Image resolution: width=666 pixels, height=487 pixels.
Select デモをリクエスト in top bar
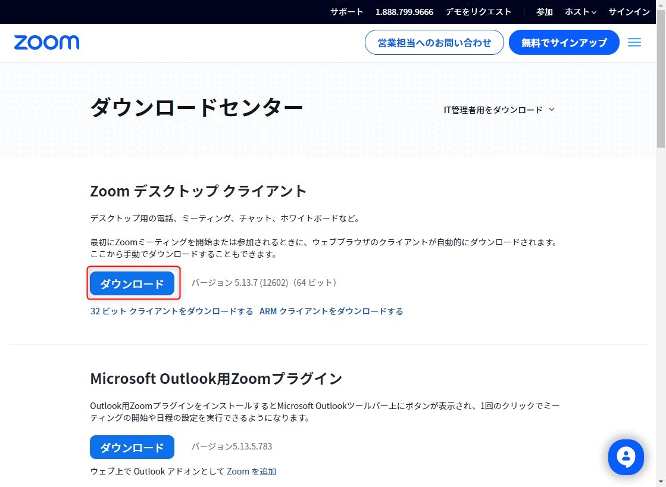point(479,12)
